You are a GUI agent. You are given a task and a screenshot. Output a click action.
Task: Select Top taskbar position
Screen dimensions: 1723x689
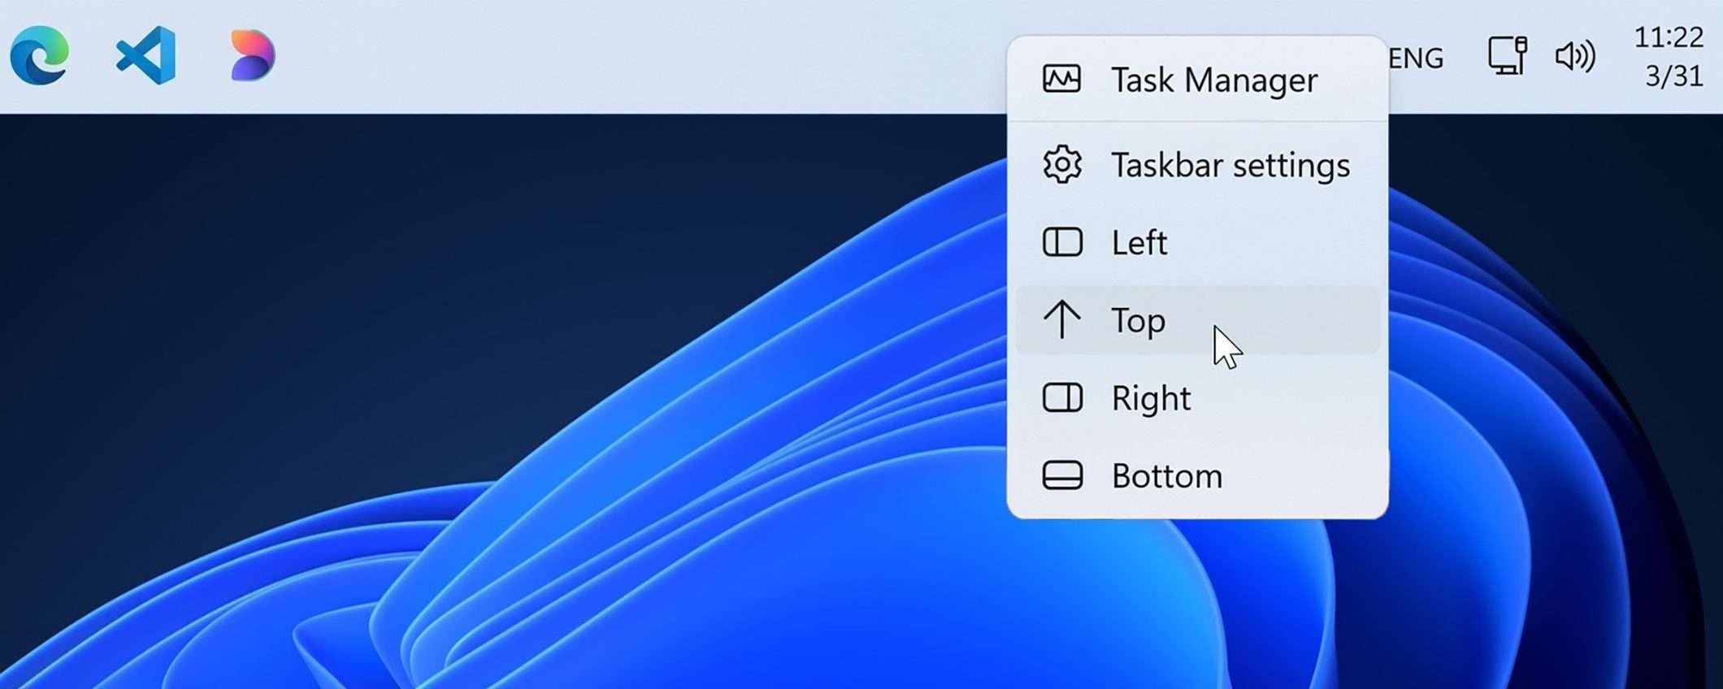pyautogui.click(x=1197, y=320)
